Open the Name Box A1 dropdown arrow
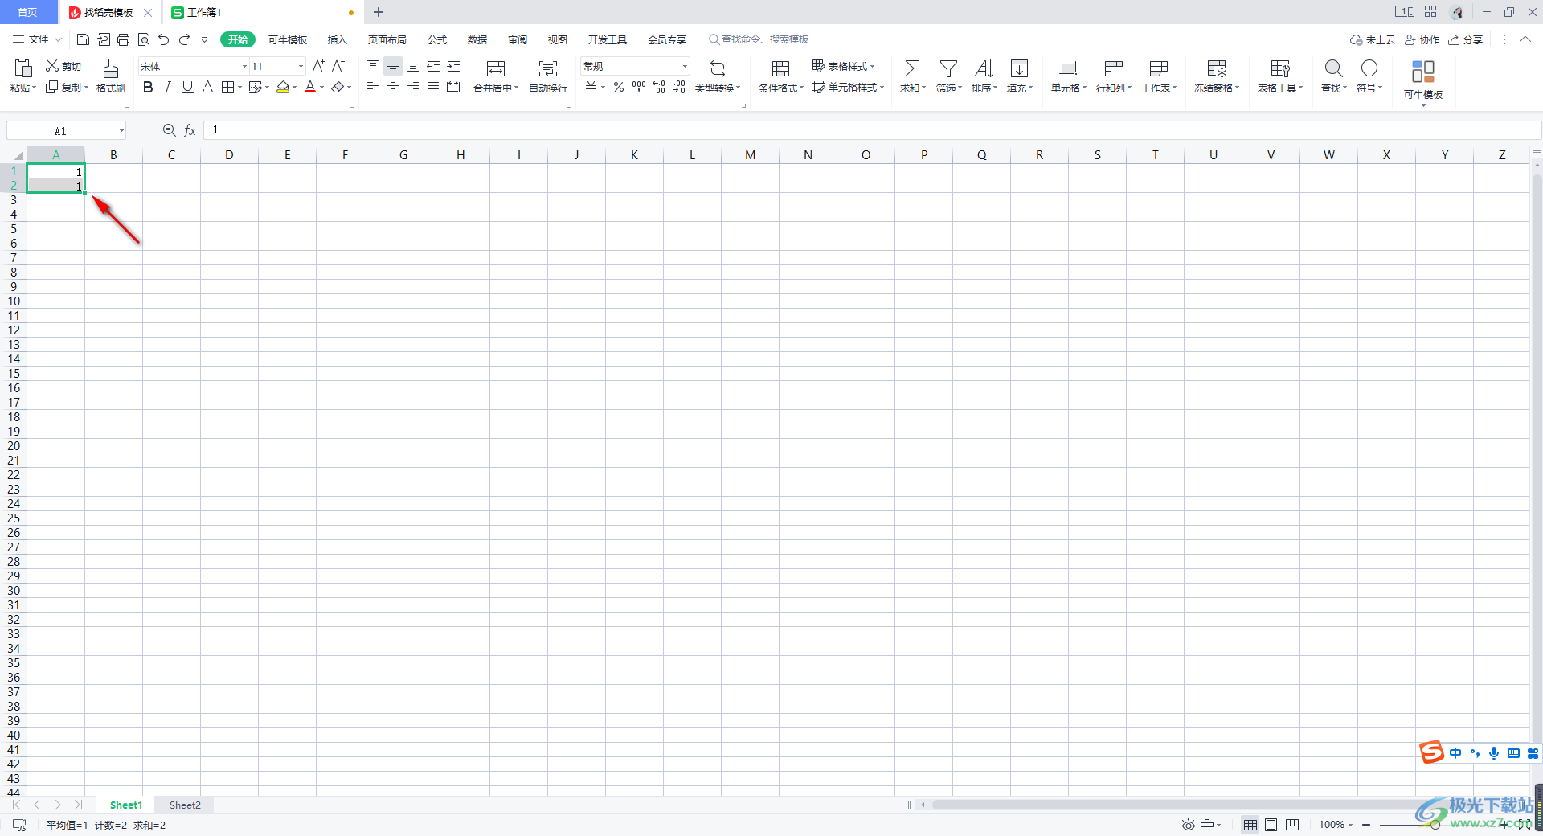Image resolution: width=1543 pixels, height=836 pixels. [x=121, y=130]
